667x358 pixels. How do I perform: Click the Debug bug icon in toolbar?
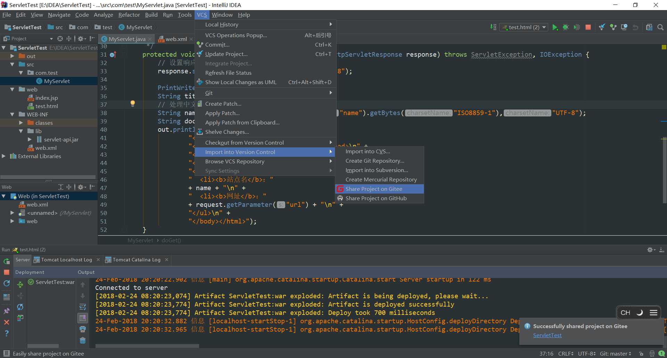pos(566,27)
